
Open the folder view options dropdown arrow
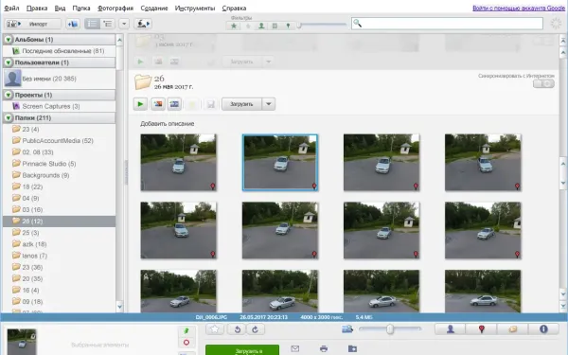(124, 24)
